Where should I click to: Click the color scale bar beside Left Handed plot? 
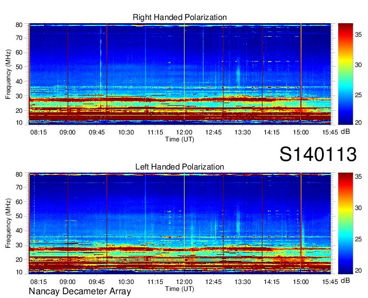pos(345,223)
